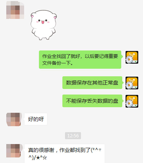This screenshot has height=163, width=143.
Task: Select the "数据保存在其他正常盘" message bubble
Action: click(92, 83)
